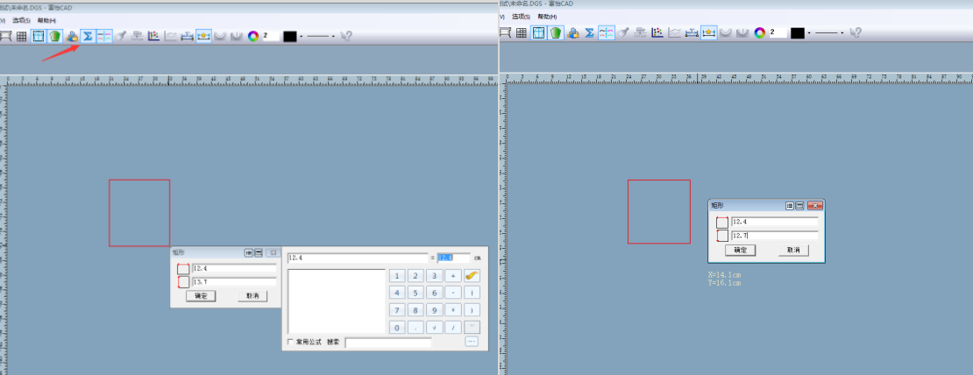Open the 帮助(H) menu in left window
The image size is (973, 375).
tap(46, 19)
